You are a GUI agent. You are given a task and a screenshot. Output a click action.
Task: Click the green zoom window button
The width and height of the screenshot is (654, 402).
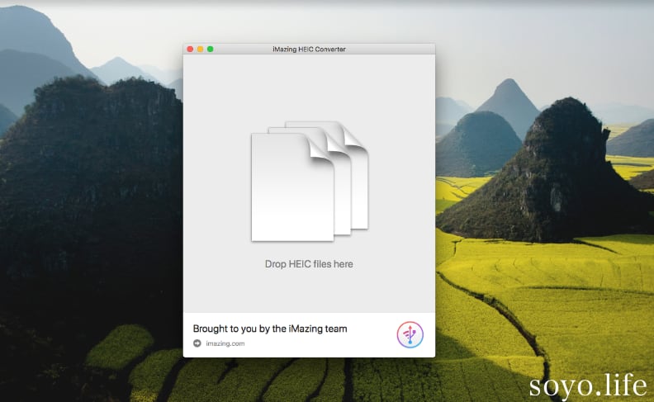[211, 50]
